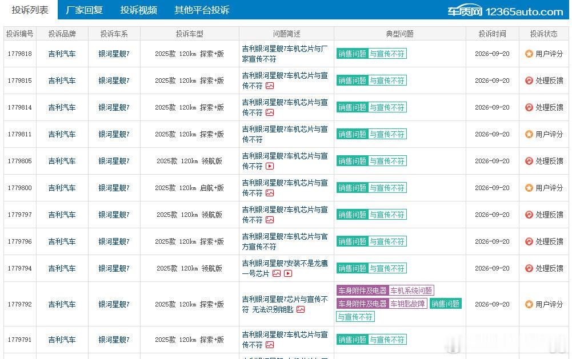
Task: Open the 其他平台投诉 tab
Action: tap(202, 10)
